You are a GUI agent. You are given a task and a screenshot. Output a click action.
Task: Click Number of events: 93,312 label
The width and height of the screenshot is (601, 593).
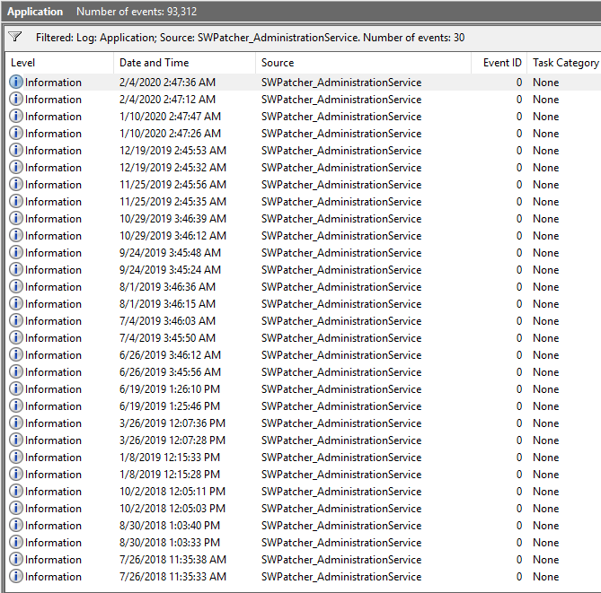137,12
